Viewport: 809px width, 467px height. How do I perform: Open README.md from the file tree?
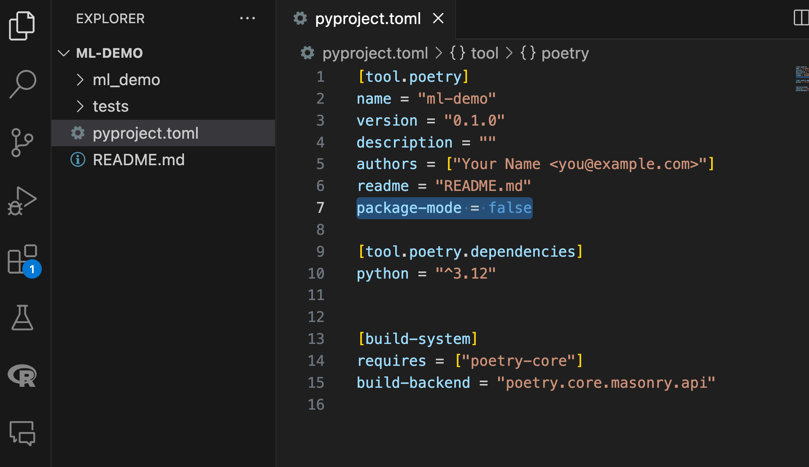138,160
